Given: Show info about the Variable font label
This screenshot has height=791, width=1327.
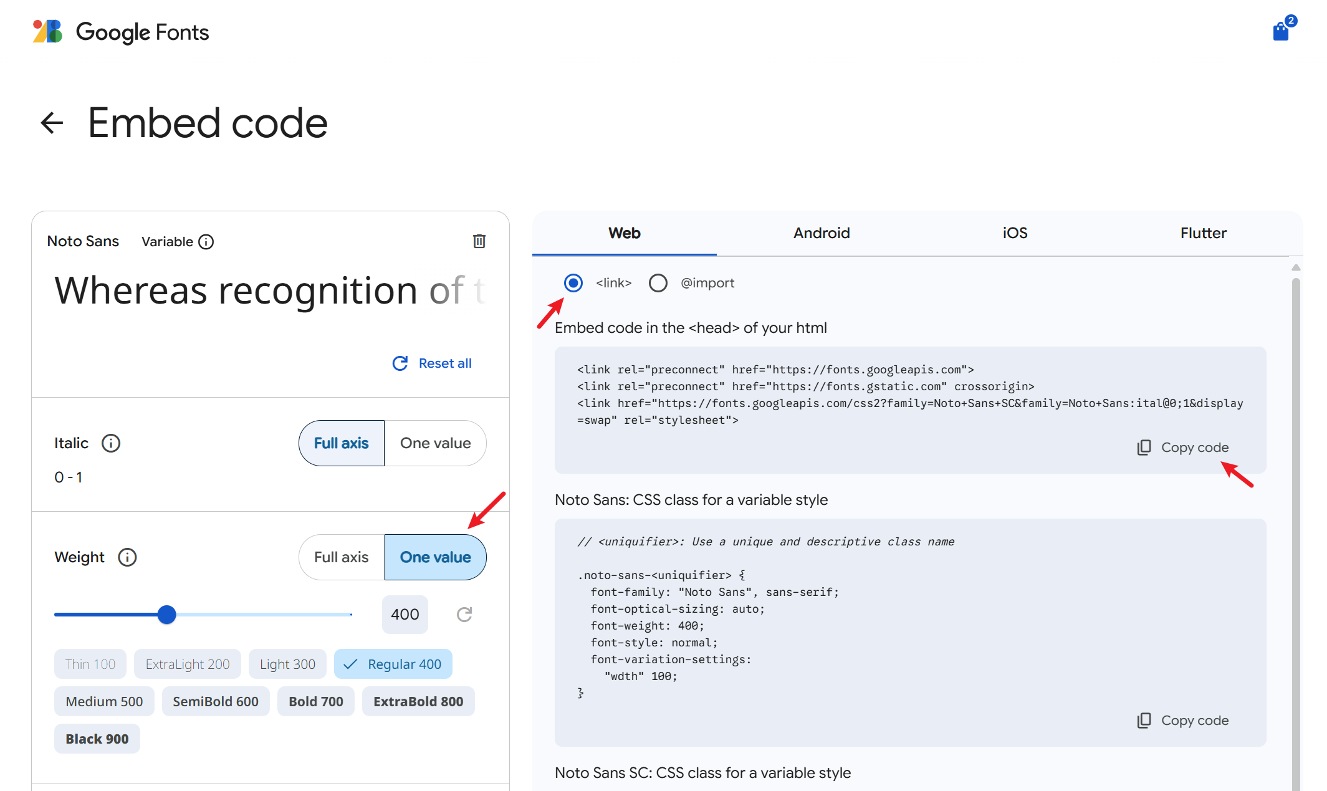Looking at the screenshot, I should [x=206, y=242].
